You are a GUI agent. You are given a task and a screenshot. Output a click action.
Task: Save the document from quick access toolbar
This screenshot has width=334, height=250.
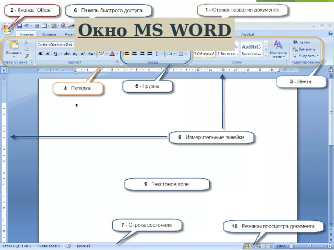pos(20,26)
